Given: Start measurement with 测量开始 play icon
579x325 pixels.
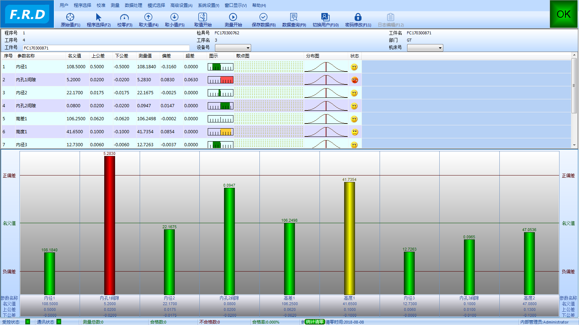Looking at the screenshot, I should (233, 17).
